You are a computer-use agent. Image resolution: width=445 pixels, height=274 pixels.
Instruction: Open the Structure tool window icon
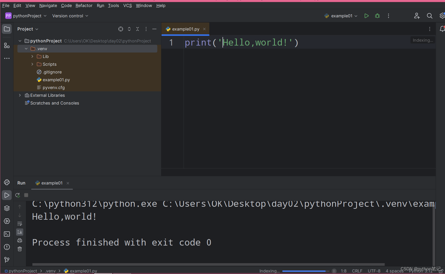(x=7, y=46)
